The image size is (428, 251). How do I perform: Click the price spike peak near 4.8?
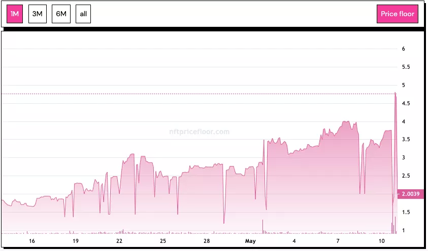(x=395, y=93)
